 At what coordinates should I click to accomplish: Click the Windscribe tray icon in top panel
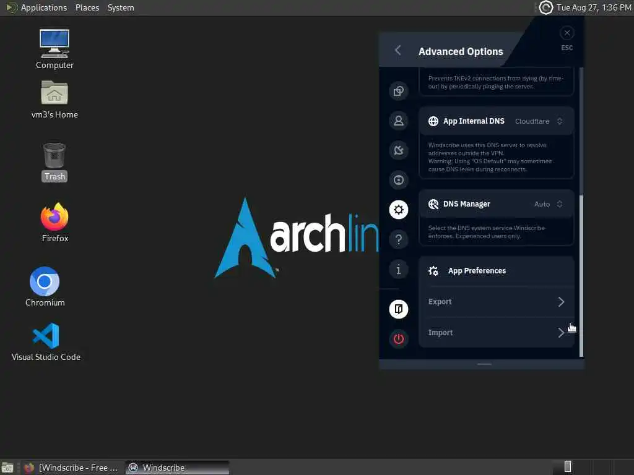(x=545, y=7)
